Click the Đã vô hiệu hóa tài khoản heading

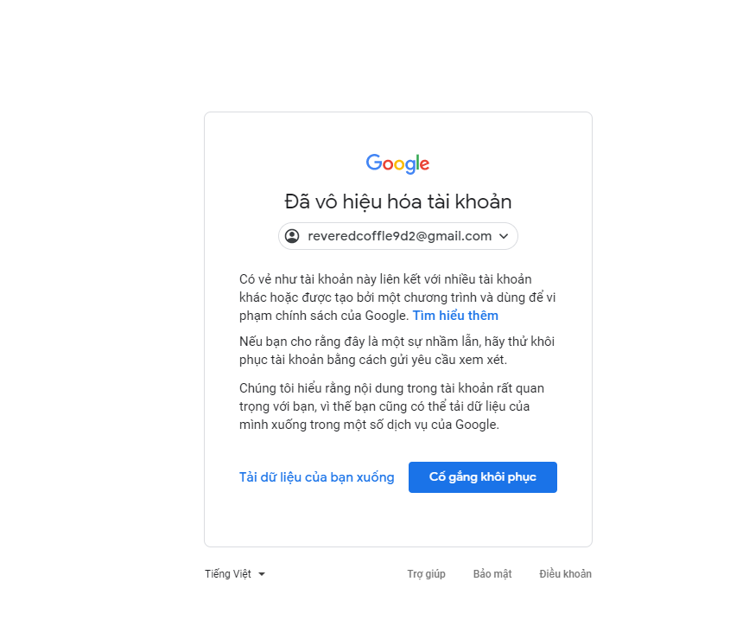(x=397, y=201)
